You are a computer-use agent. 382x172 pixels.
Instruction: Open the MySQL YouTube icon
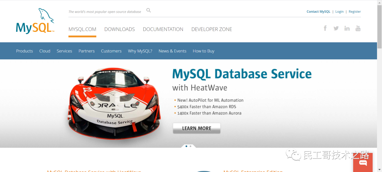point(358,28)
